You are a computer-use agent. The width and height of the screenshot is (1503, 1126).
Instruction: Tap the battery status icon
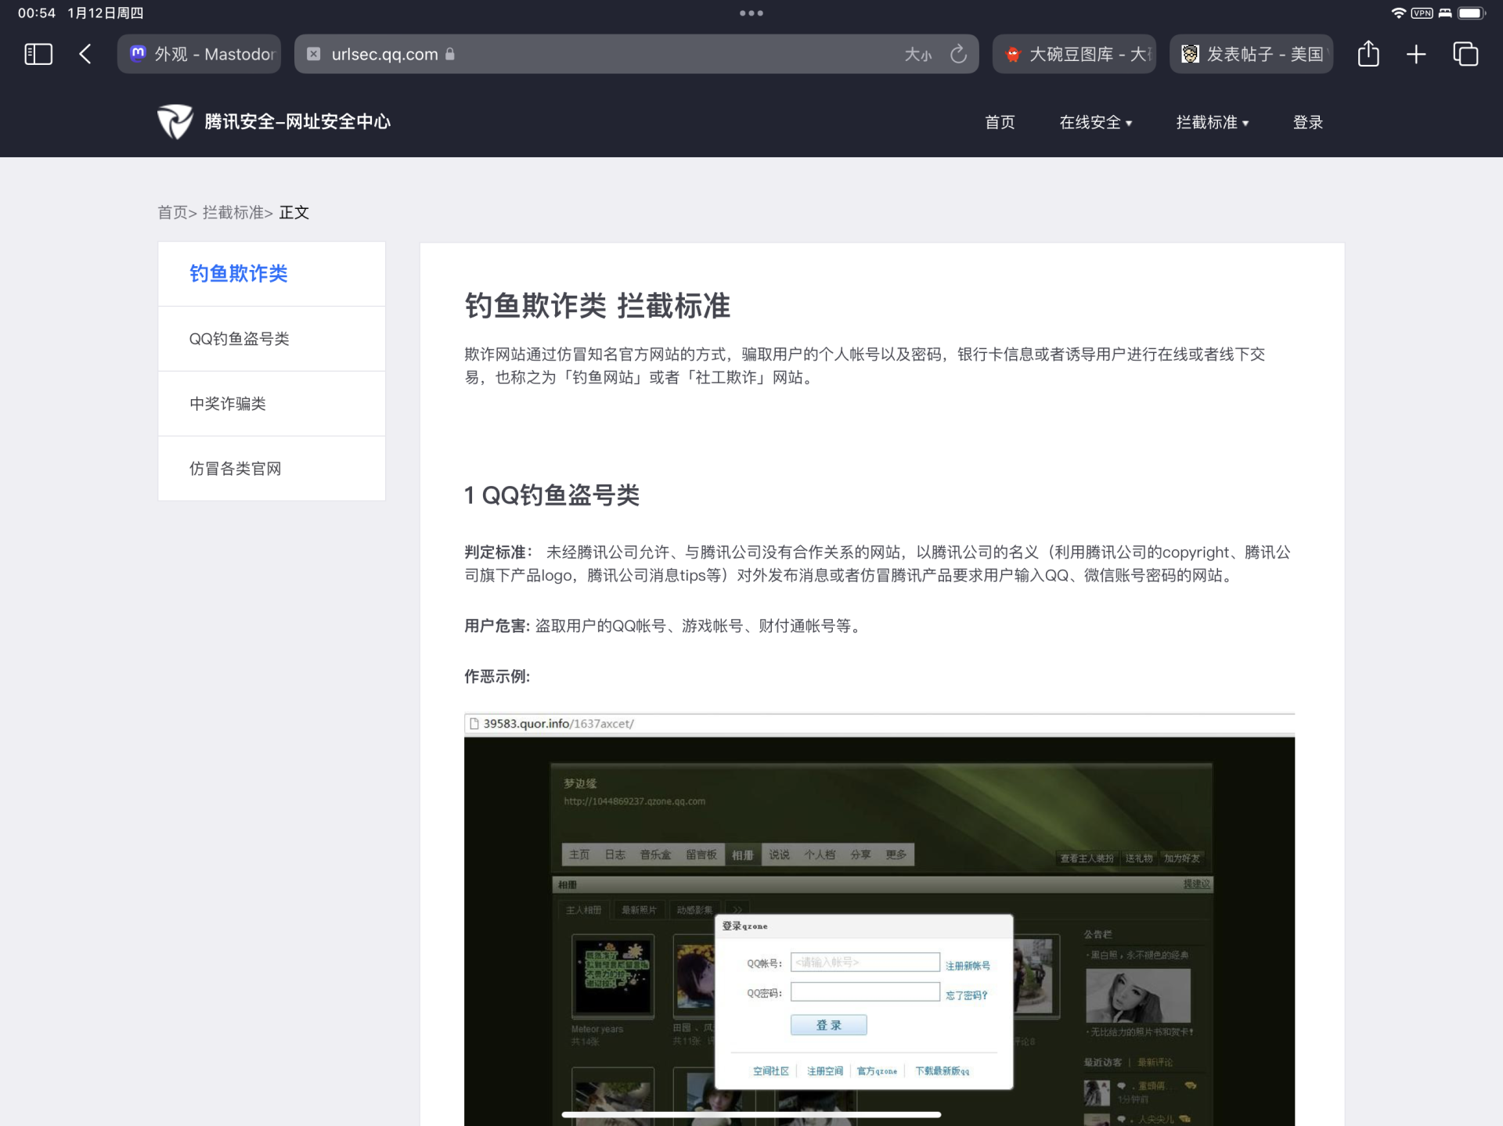pyautogui.click(x=1471, y=13)
